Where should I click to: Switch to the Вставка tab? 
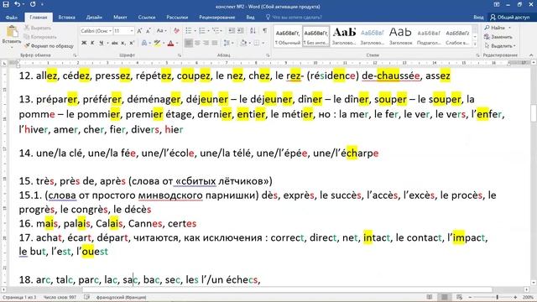pos(66,17)
